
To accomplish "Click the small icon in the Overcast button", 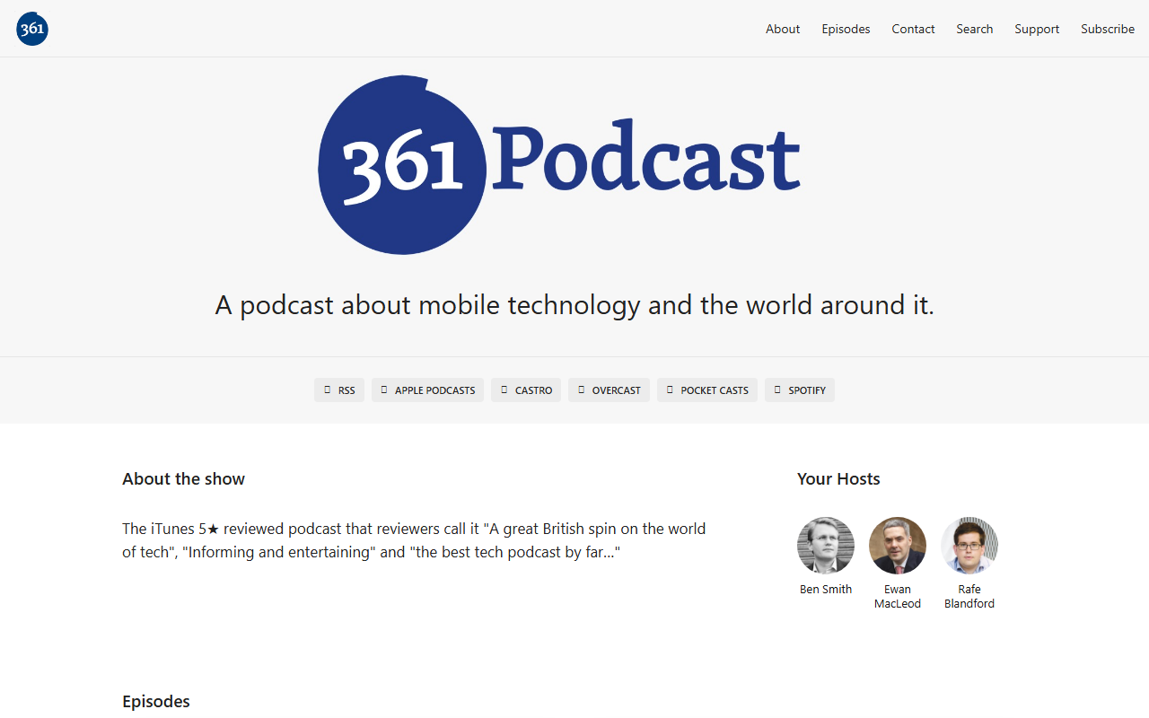I will 581,390.
